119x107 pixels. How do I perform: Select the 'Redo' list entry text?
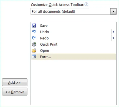pyautogui.click(x=44, y=38)
